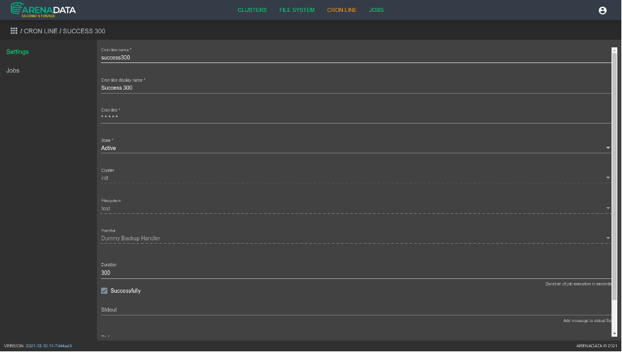Go to the File System menu
Image resolution: width=622 pixels, height=352 pixels.
(297, 10)
